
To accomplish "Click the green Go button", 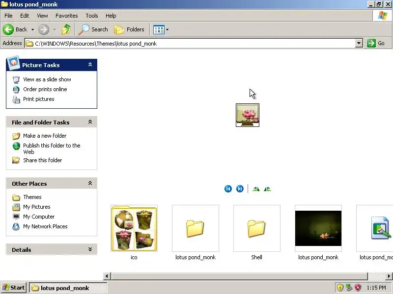I will click(376, 43).
